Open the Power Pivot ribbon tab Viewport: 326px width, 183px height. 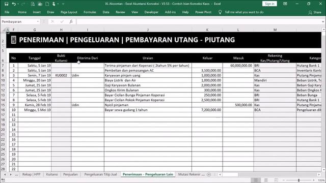[203, 12]
